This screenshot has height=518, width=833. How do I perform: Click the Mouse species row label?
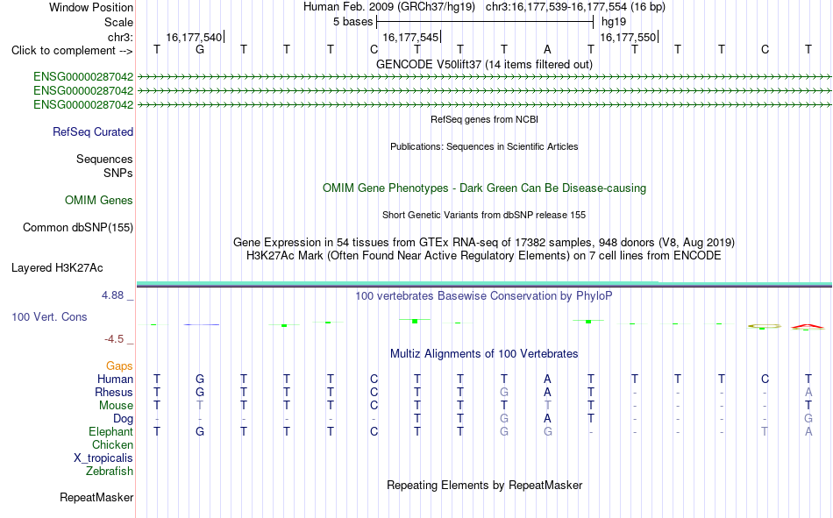coord(116,405)
